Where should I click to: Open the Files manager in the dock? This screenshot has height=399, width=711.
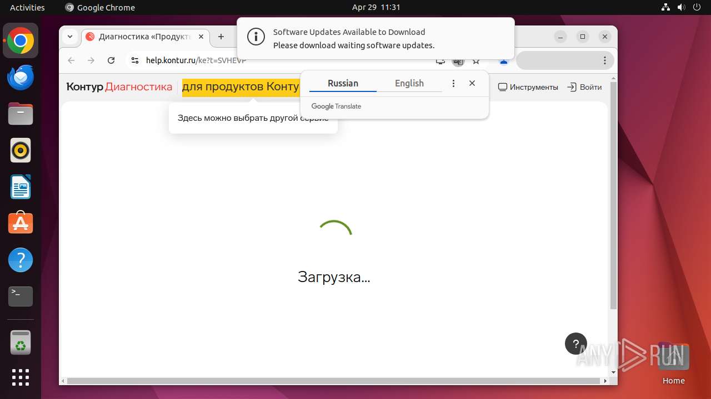click(21, 114)
